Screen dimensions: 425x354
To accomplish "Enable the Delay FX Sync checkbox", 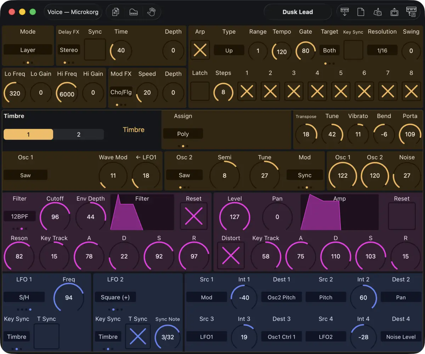I will (x=95, y=50).
